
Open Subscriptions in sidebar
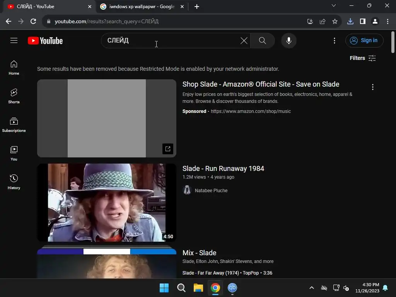(x=14, y=125)
